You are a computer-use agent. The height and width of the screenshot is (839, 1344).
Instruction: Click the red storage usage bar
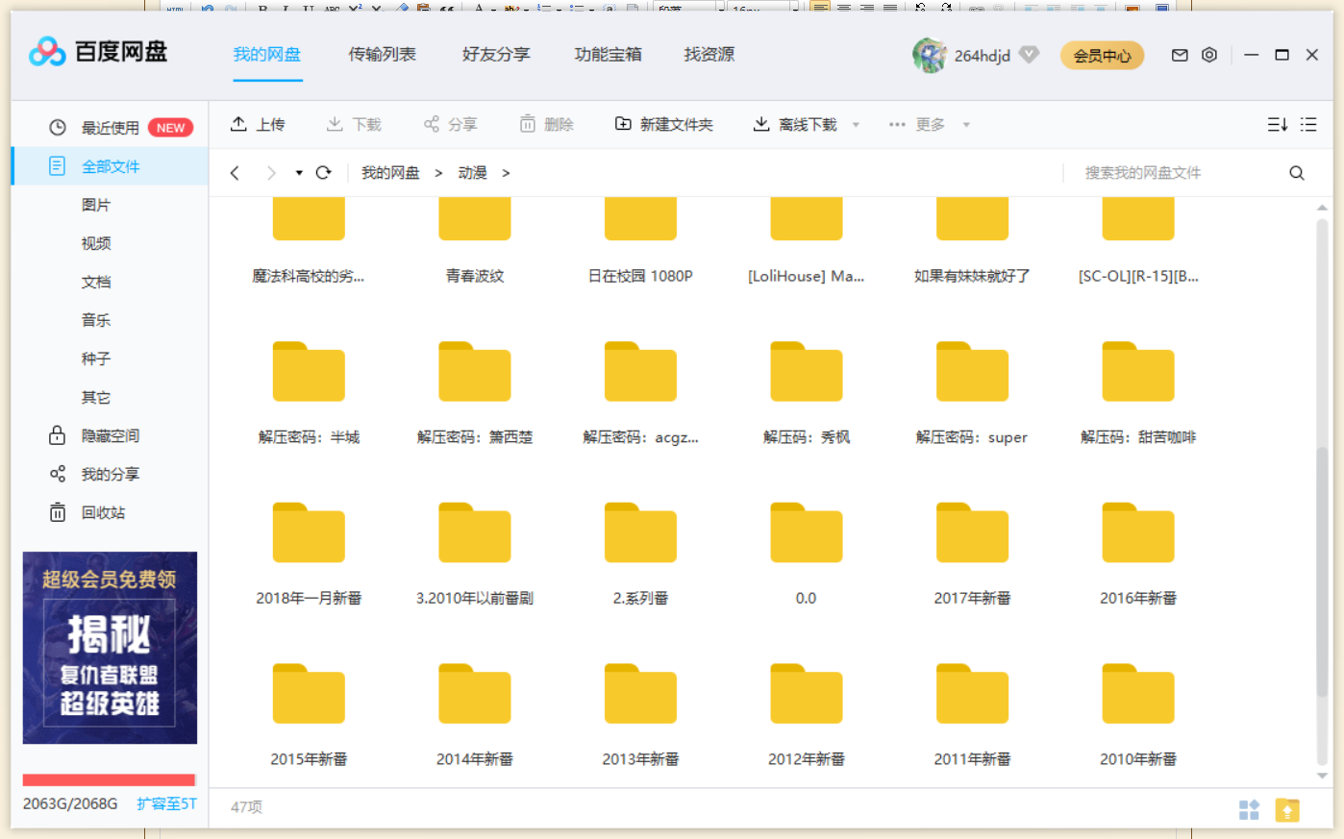(109, 779)
